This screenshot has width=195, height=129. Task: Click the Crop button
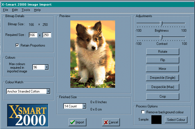click(x=163, y=96)
